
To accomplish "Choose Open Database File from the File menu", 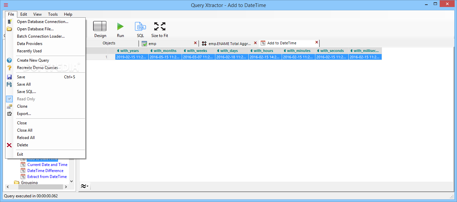I will click(35, 29).
